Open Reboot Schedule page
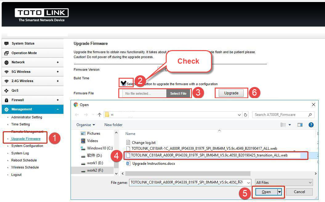325x202 pixels. [x=24, y=160]
